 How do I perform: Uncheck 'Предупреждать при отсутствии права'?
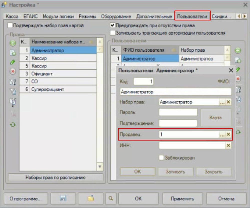pyautogui.click(x=113, y=25)
